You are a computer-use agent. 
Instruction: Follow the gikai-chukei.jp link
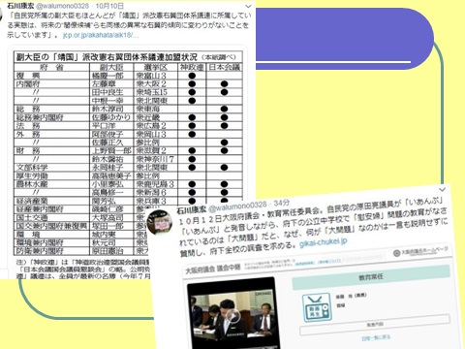pos(323,242)
